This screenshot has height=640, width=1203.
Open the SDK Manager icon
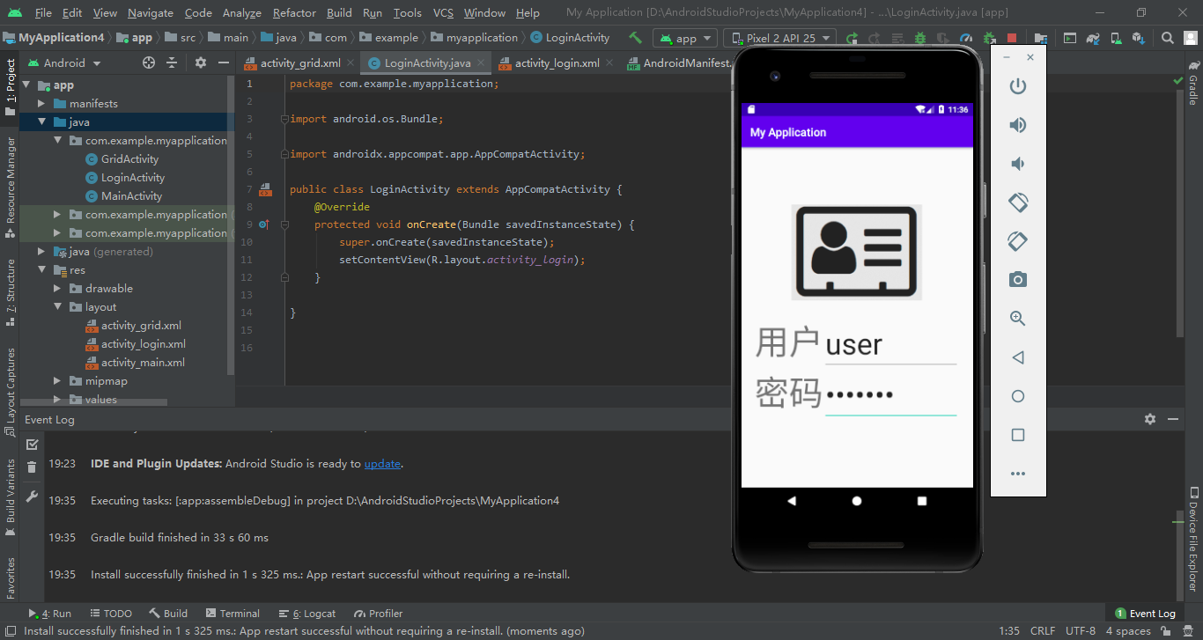[1138, 38]
